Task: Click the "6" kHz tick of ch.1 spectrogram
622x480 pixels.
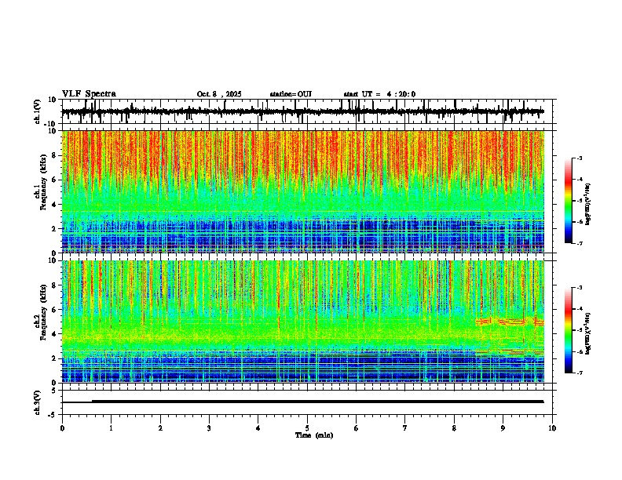Action: click(x=54, y=180)
